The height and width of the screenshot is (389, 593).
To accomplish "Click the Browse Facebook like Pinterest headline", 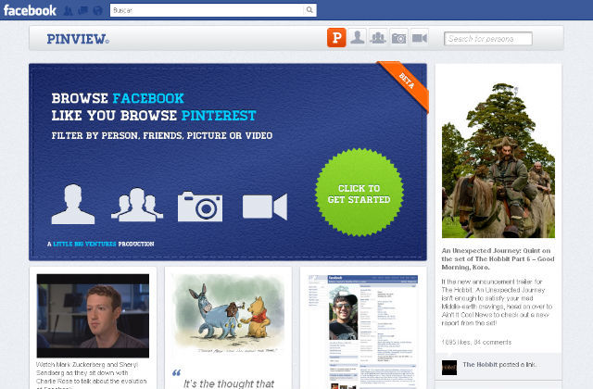I will click(x=154, y=107).
